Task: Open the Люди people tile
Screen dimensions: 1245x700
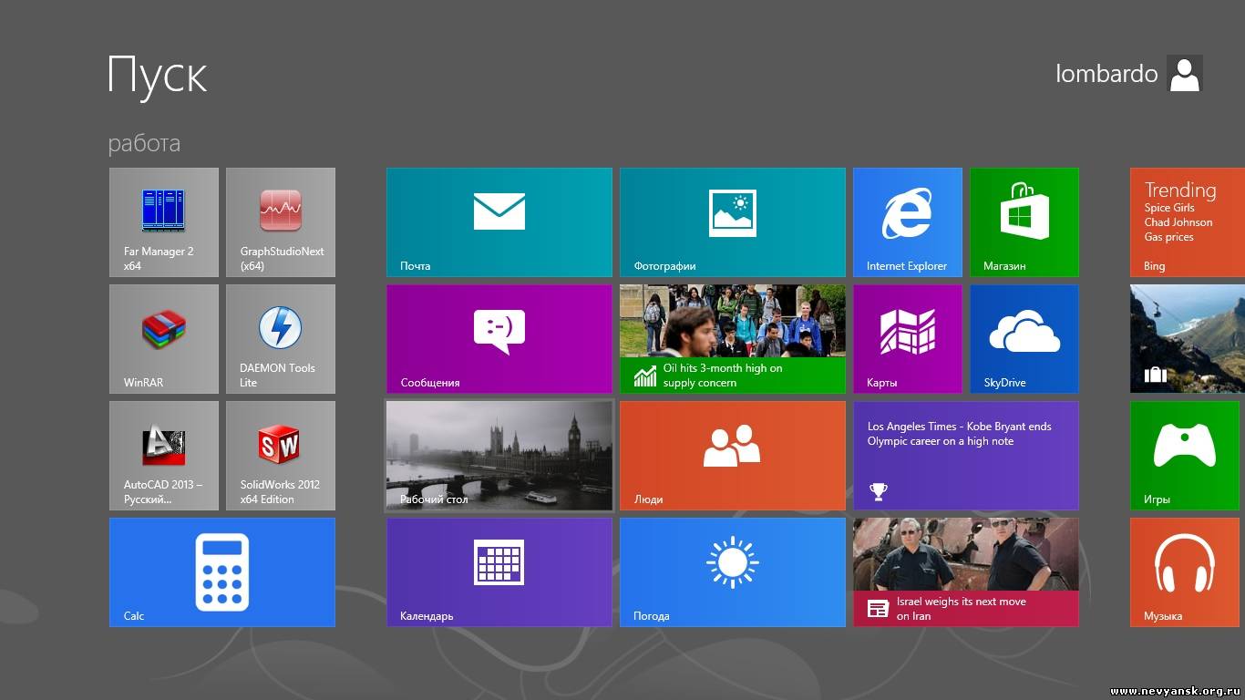Action: tap(733, 456)
